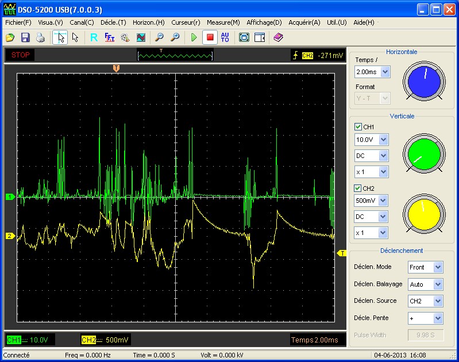Open the Aide(H) menu
The height and width of the screenshot is (362, 459).
[364, 22]
